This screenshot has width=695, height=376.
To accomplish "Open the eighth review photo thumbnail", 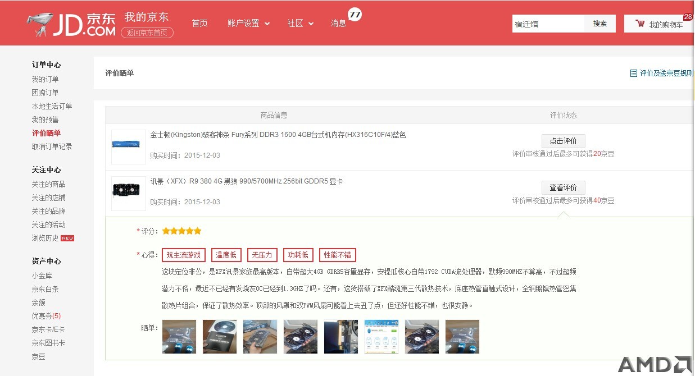I will (x=462, y=337).
